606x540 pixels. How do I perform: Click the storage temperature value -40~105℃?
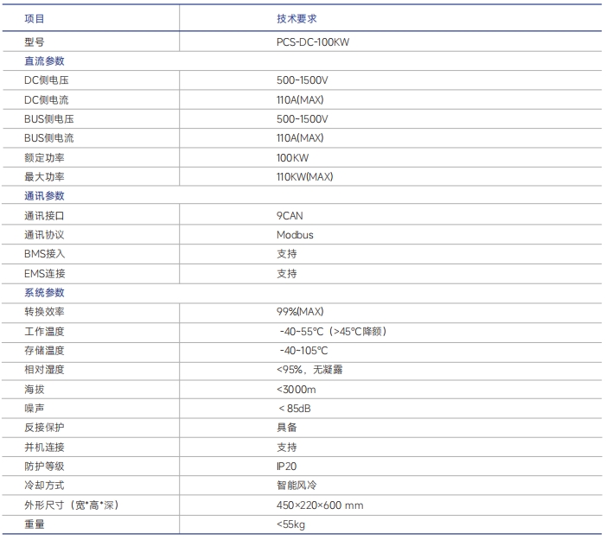click(x=303, y=350)
